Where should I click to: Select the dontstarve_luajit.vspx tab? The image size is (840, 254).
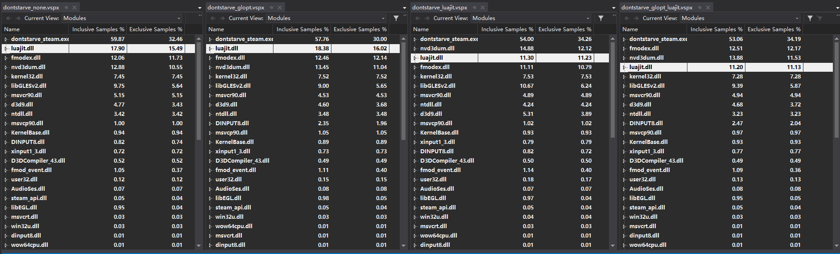[x=440, y=8]
